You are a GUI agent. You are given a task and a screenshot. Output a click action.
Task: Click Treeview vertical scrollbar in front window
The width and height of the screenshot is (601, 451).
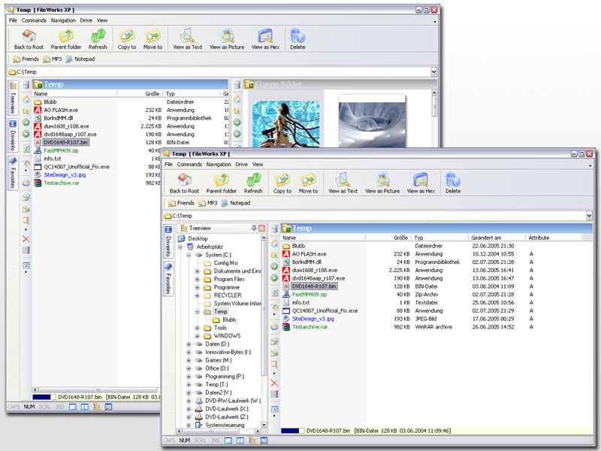(264, 331)
